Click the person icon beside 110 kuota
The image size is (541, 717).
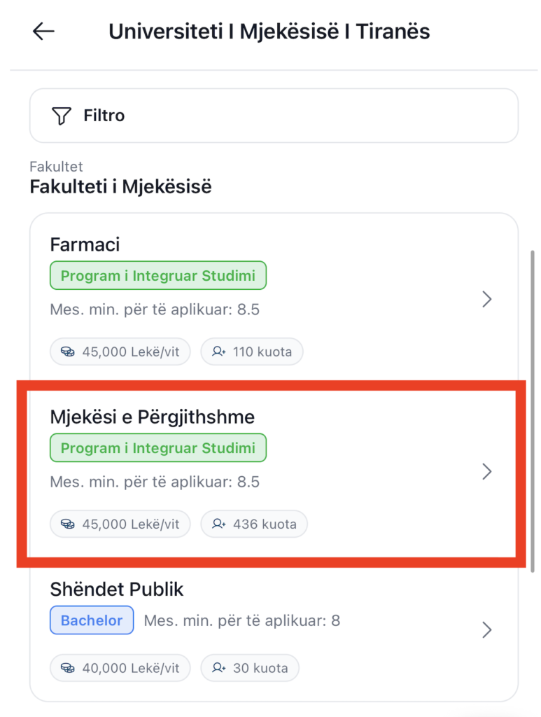pos(219,352)
